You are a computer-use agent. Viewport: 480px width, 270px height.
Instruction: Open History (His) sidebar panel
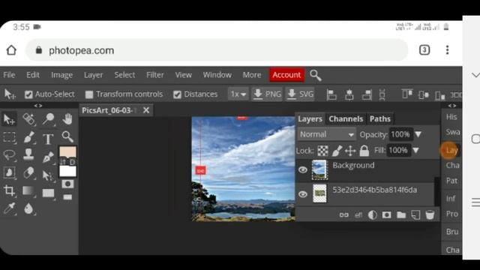[x=451, y=117]
